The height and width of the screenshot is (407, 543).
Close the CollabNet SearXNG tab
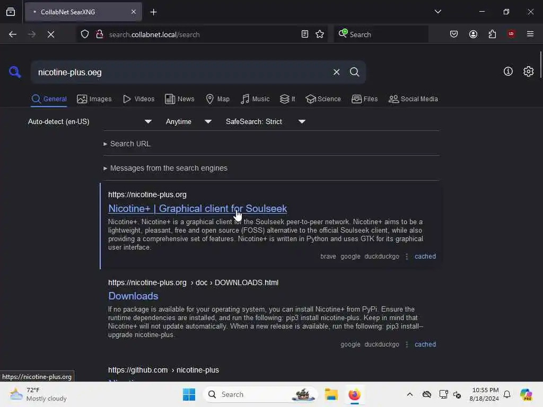(x=133, y=12)
